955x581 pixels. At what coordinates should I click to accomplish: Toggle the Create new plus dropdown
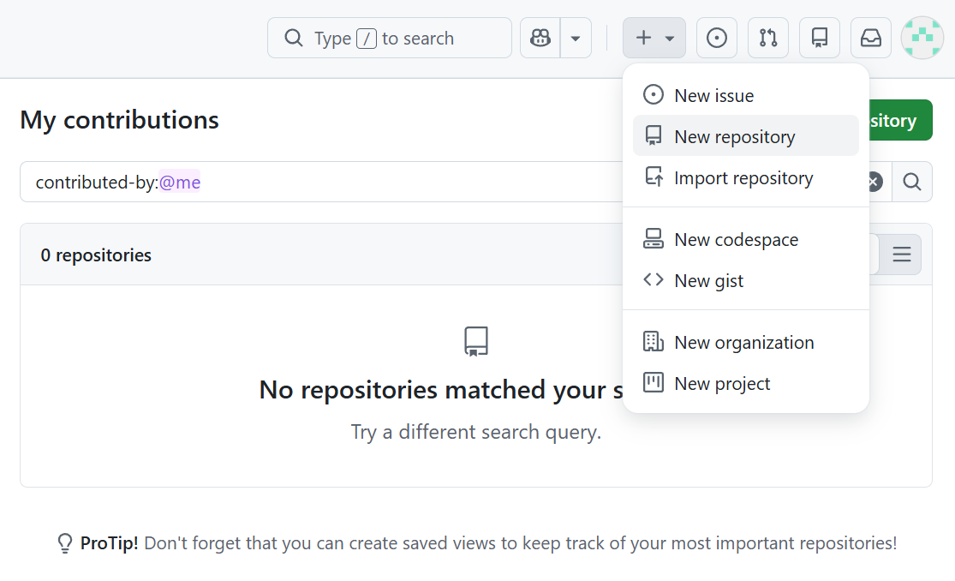coord(654,38)
